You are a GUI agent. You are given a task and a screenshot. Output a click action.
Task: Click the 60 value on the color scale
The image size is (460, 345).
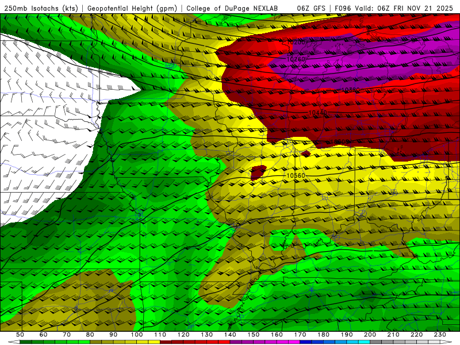pyautogui.click(x=43, y=335)
